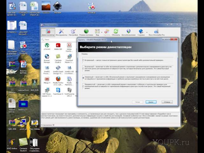Select Mozilla Firefox 17.0.1 entry
This screenshot has width=204, height=153.
click(x=58, y=81)
